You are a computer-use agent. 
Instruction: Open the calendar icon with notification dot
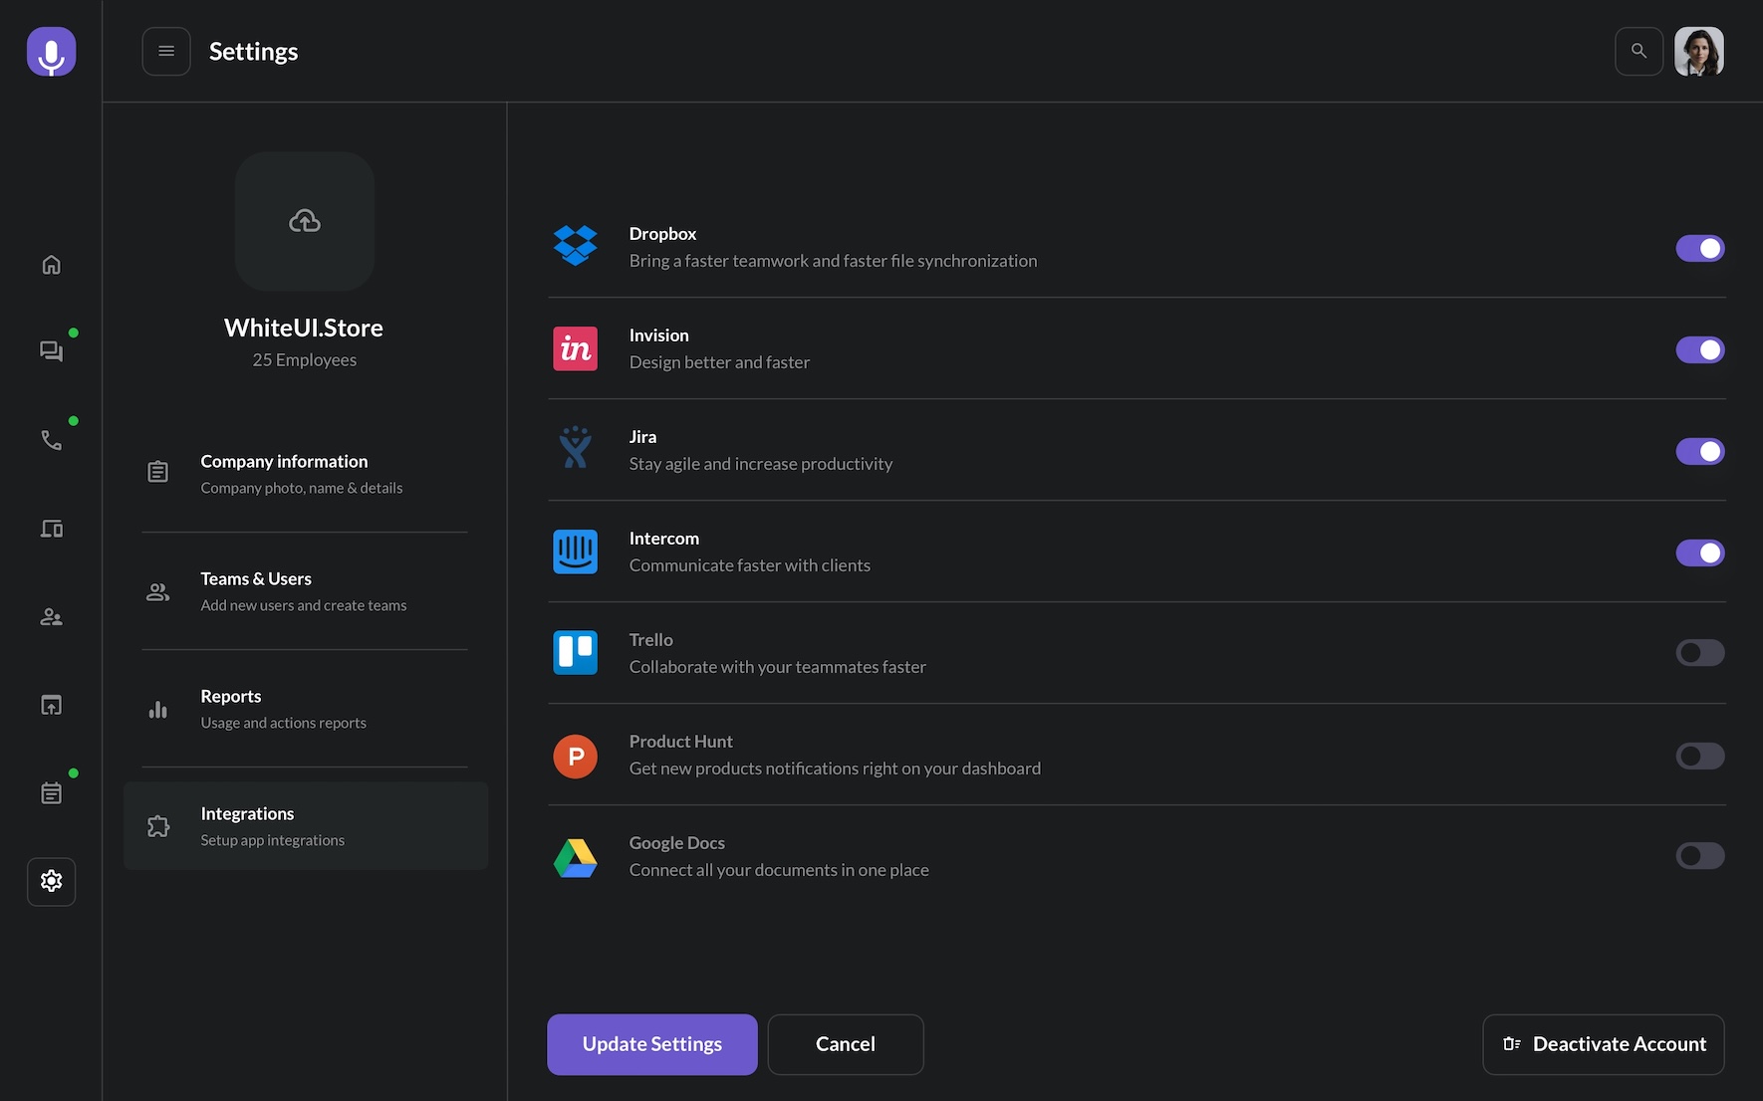tap(51, 791)
